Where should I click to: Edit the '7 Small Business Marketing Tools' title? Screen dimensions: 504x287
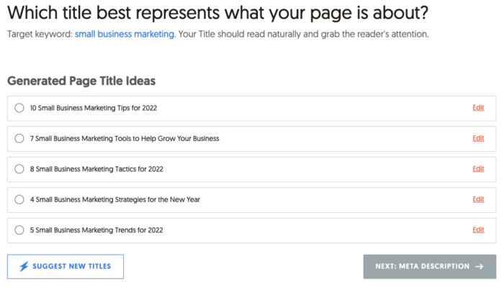tap(478, 138)
